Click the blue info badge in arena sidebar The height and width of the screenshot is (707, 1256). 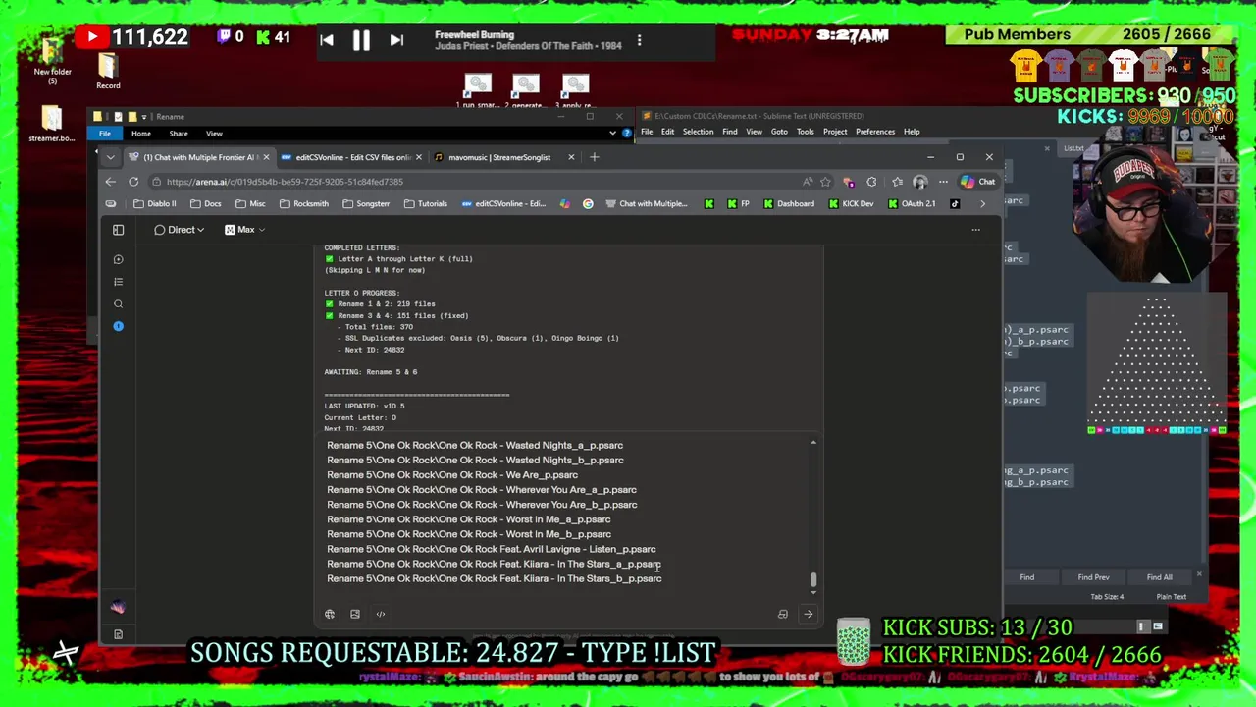pyautogui.click(x=118, y=326)
